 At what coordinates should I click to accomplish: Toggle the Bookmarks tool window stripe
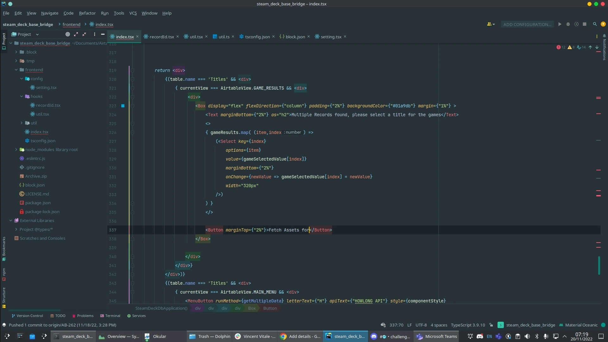point(4,248)
